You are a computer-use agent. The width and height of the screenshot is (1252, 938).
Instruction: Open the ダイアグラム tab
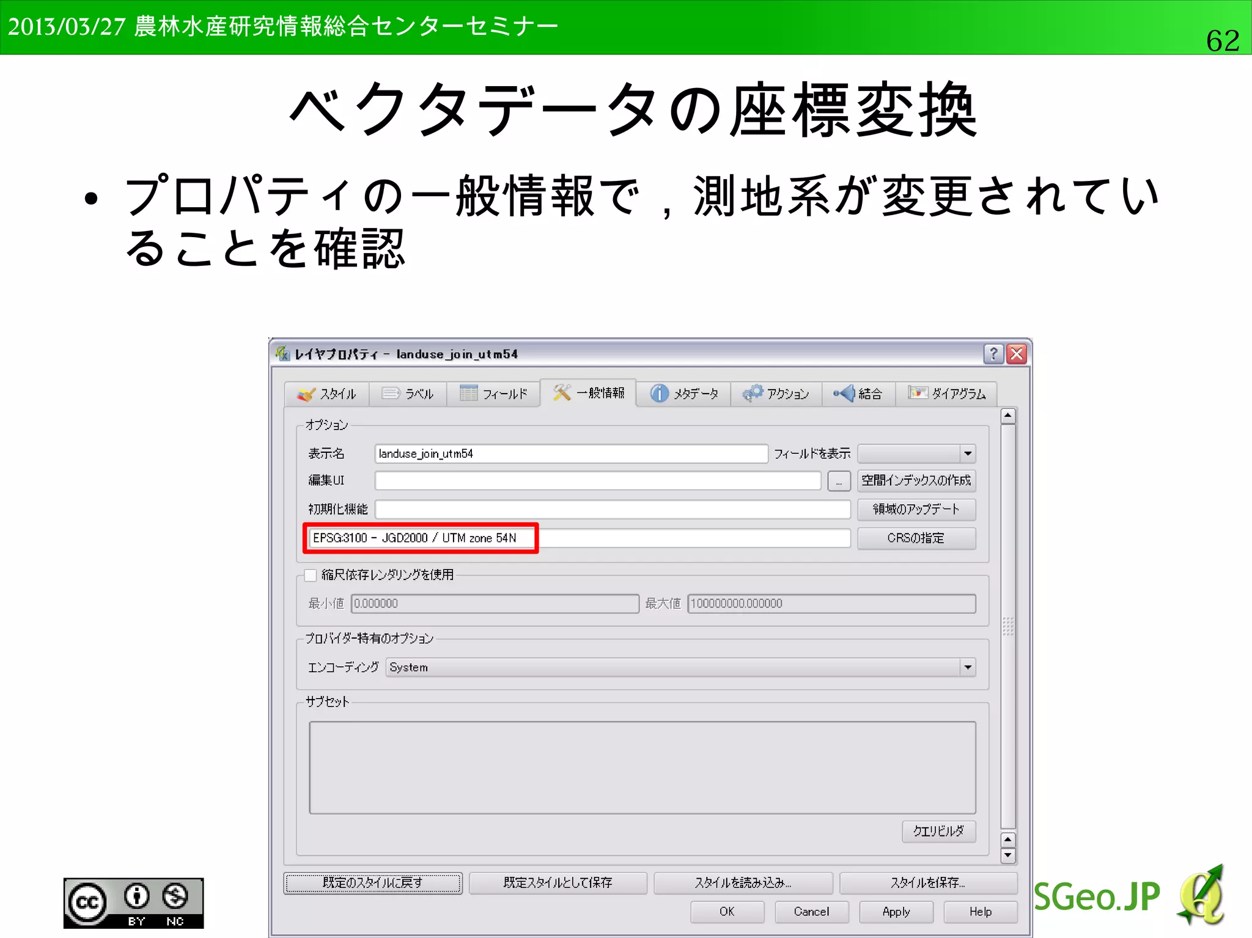(946, 394)
